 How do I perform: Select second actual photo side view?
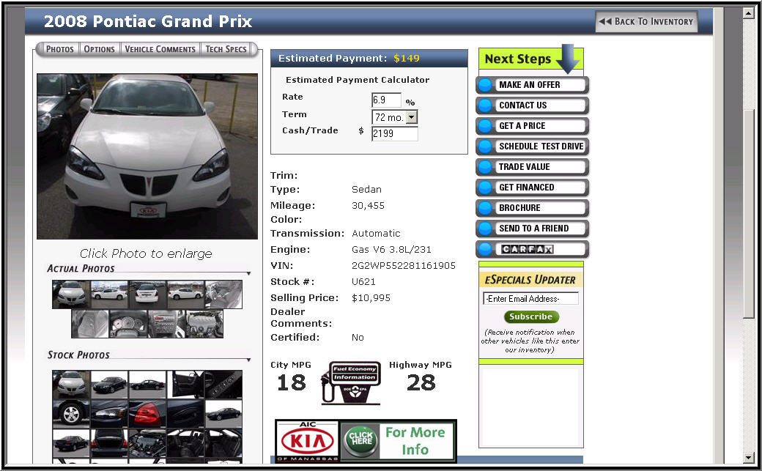coord(109,294)
